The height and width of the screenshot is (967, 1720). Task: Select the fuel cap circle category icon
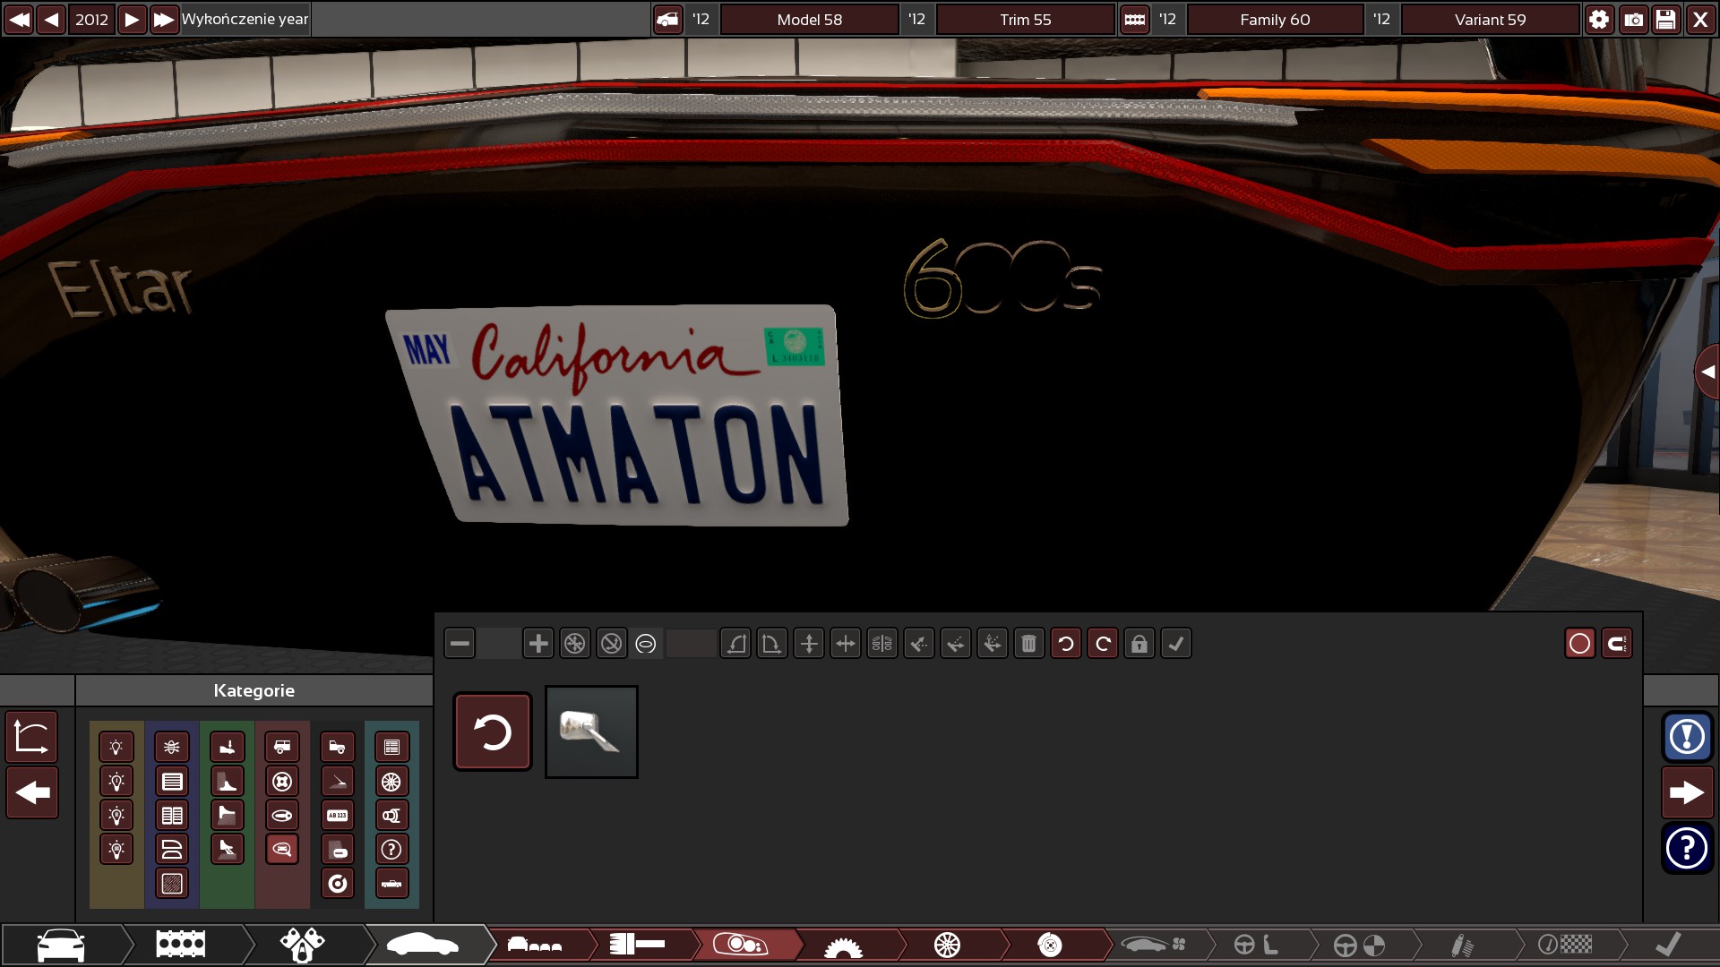coord(338,883)
